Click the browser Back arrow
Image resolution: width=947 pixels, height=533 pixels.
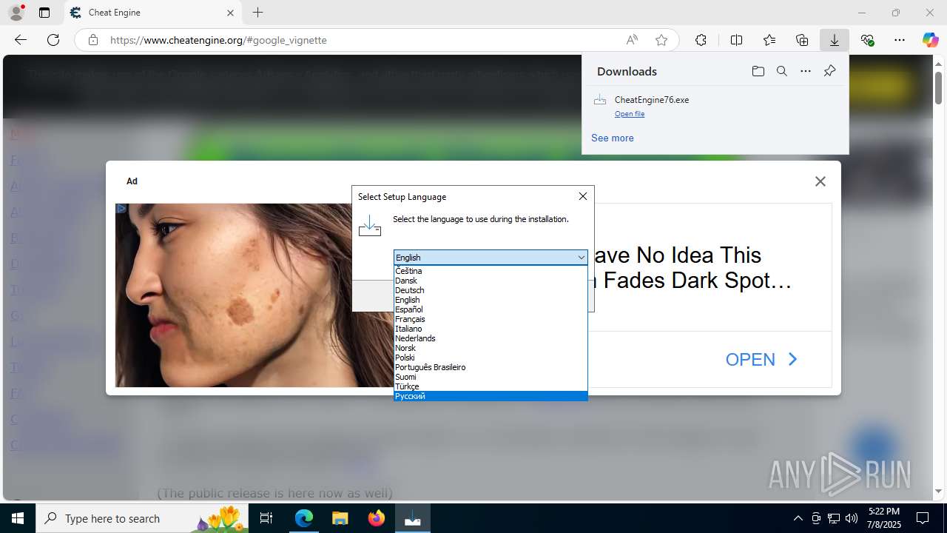[21, 40]
